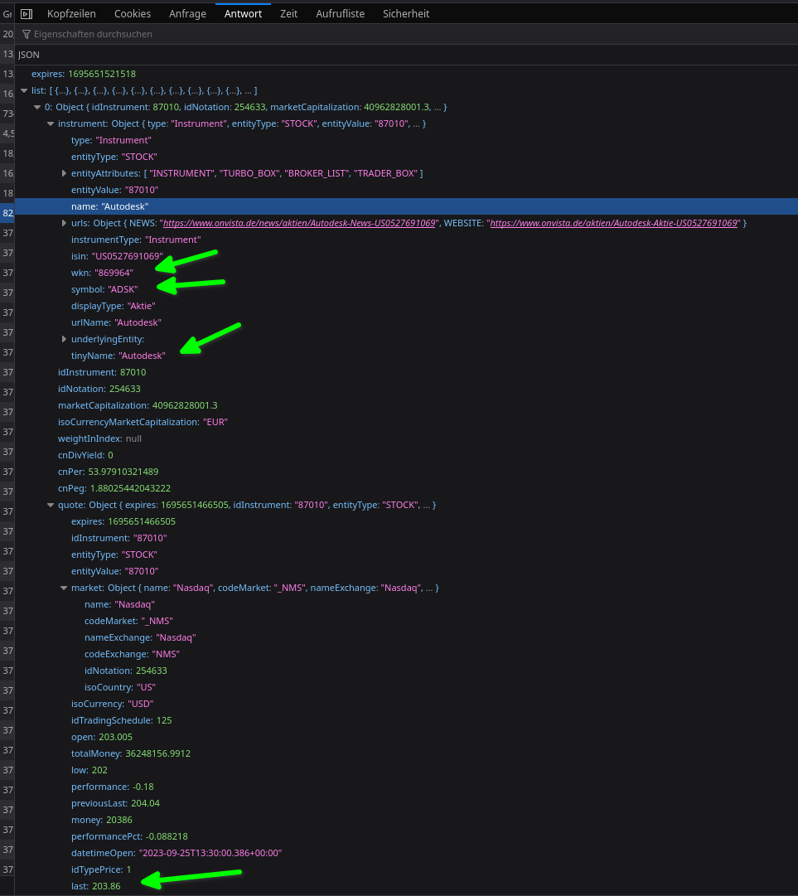
Task: Select the displayType "Aktie" row
Action: click(x=406, y=306)
